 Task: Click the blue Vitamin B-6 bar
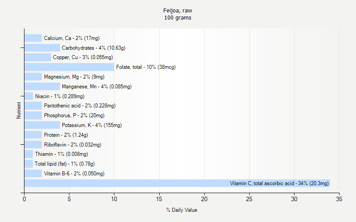33,174
